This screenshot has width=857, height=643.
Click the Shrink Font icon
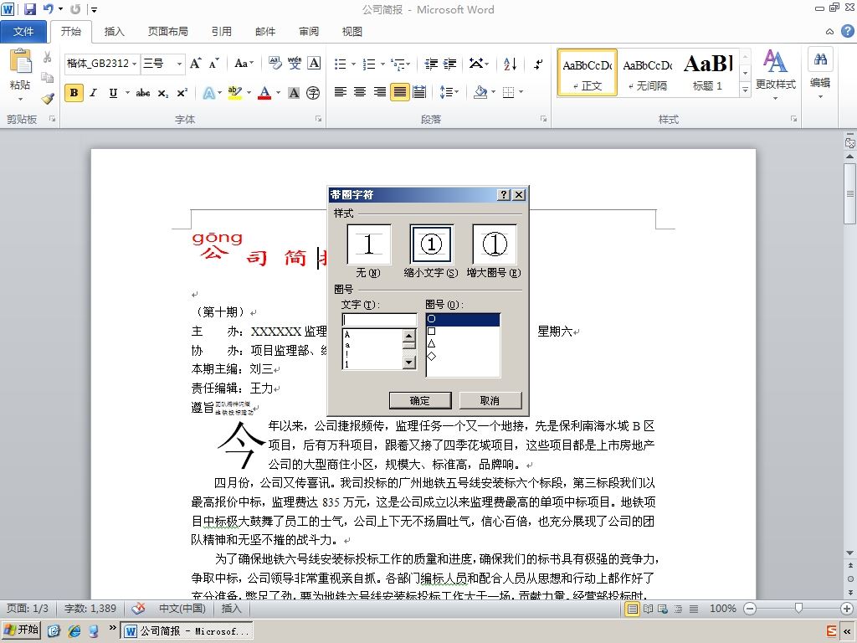pos(213,64)
